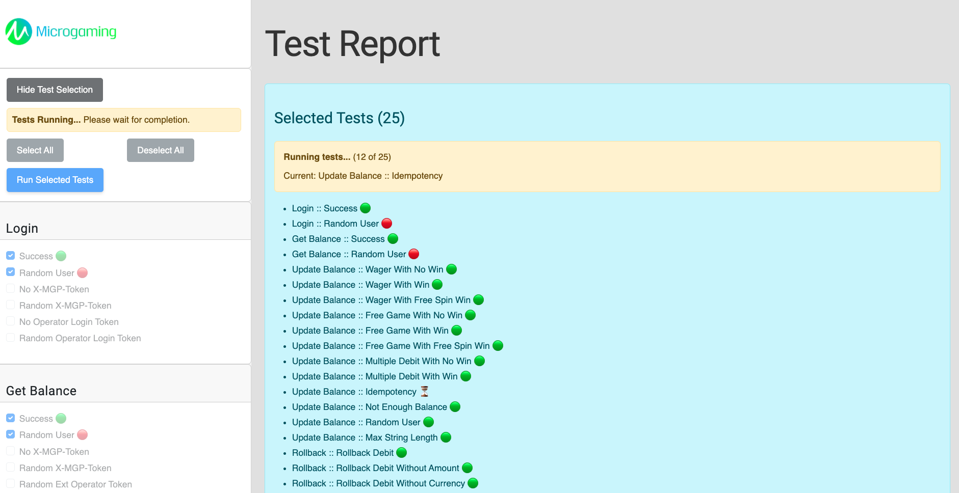Toggle the Login Success checkbox

(x=11, y=256)
